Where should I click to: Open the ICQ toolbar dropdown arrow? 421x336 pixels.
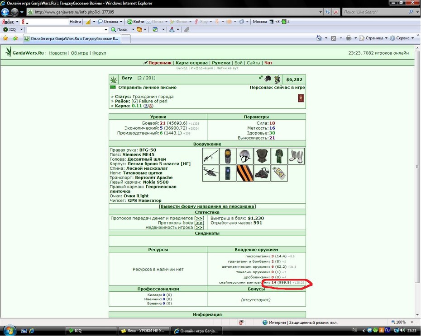(21, 29)
